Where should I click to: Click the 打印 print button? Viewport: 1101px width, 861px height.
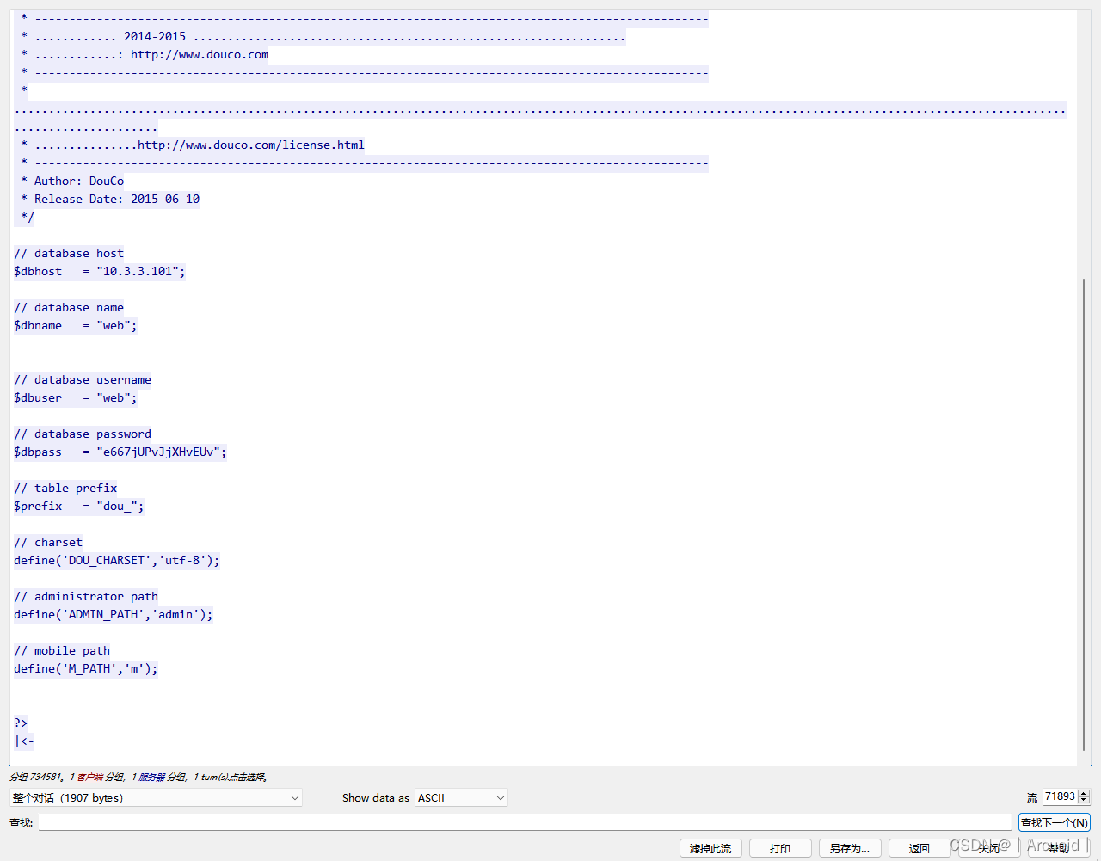click(780, 848)
